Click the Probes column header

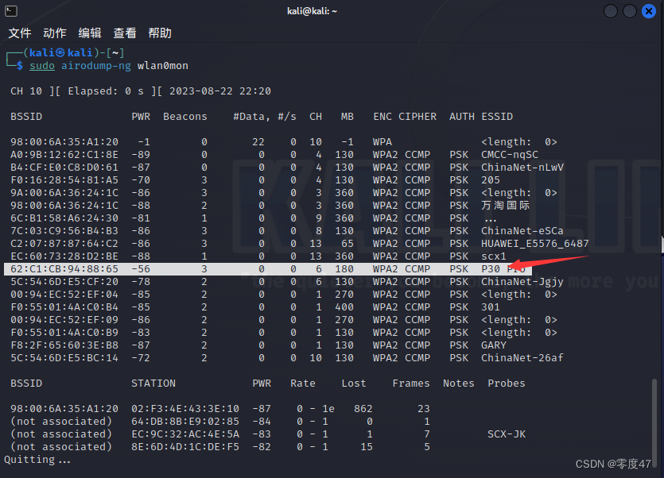(x=507, y=384)
